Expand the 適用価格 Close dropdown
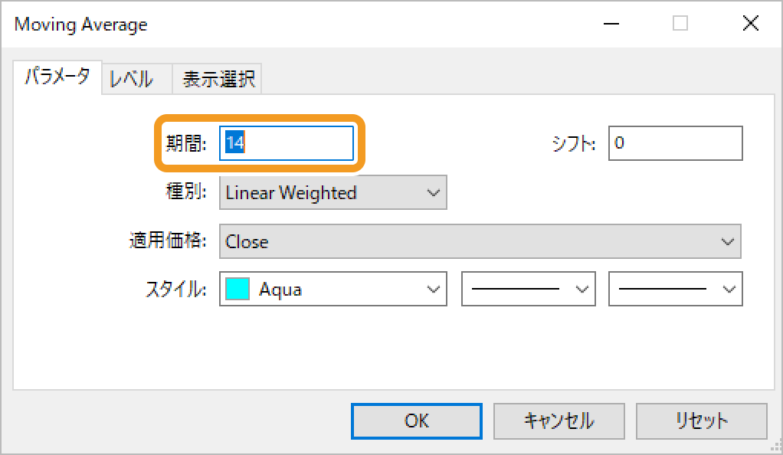 click(480, 242)
